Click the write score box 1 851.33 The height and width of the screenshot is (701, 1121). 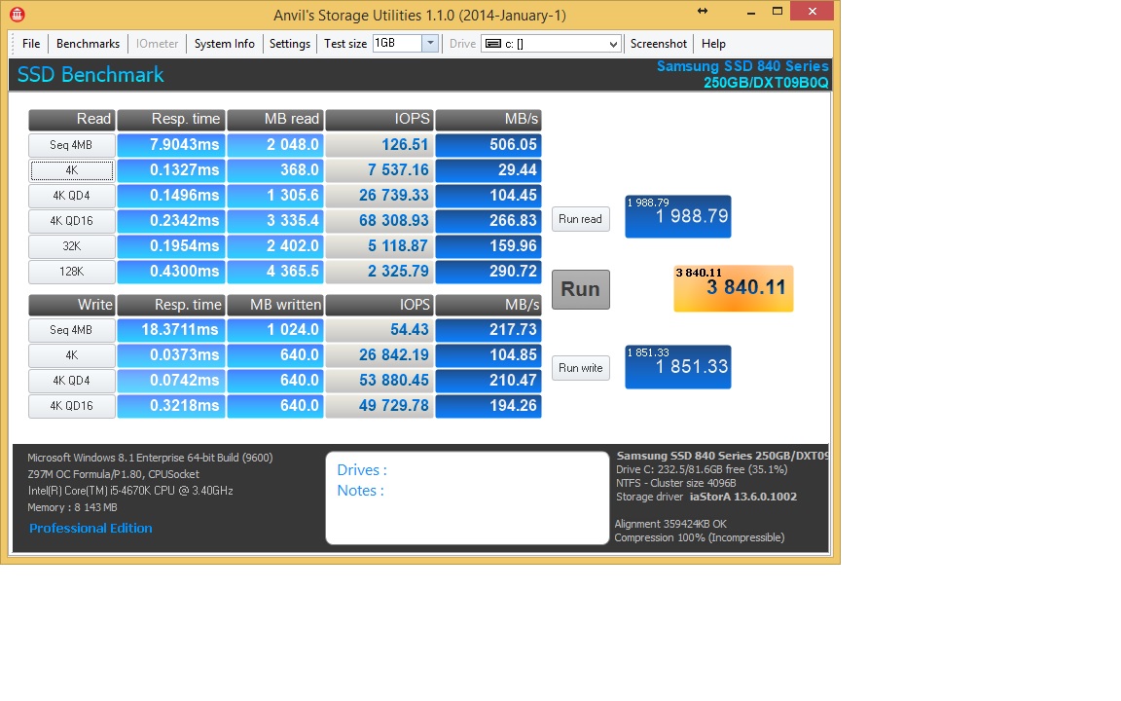click(677, 367)
